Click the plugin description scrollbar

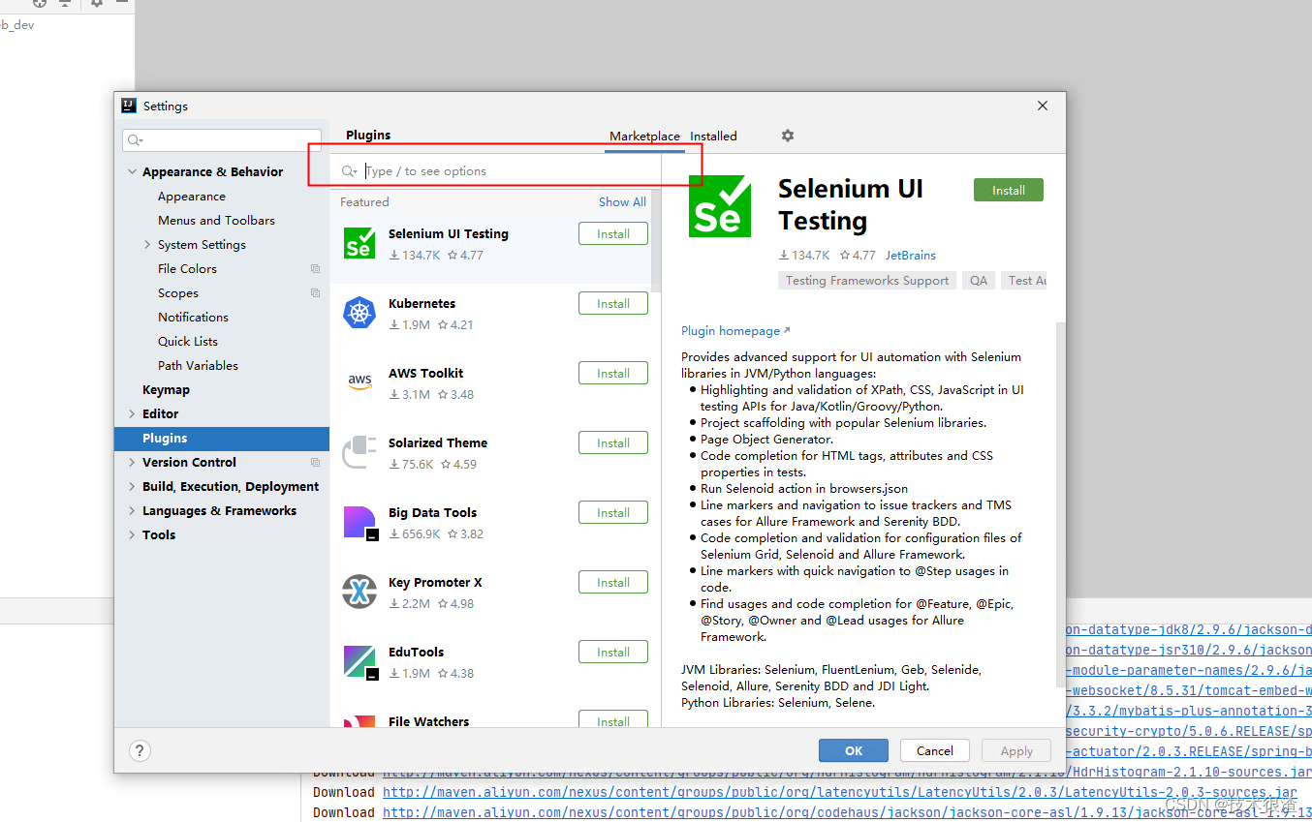coord(1059,503)
